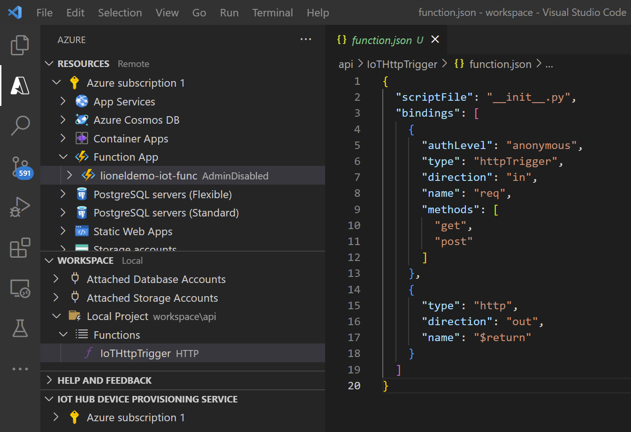Show additional activity bar views ellipsis
This screenshot has width=631, height=432.
click(x=20, y=369)
